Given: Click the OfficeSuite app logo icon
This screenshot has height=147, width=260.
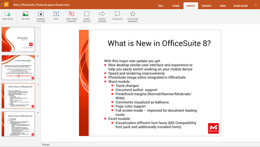Looking at the screenshot, I should tap(6, 4).
